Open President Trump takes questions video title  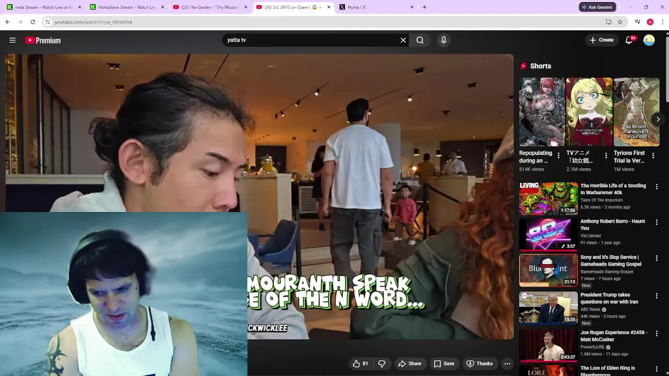click(x=609, y=298)
